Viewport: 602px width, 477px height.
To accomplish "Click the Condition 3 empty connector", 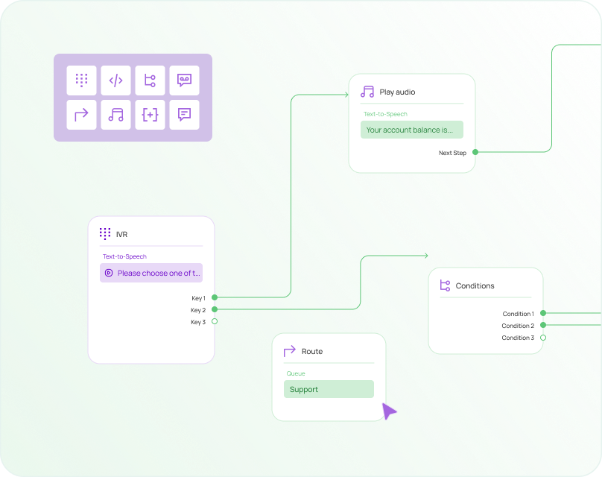I will click(x=543, y=338).
